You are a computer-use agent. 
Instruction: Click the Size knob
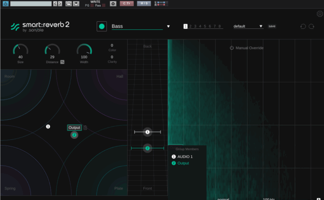pyautogui.click(x=20, y=49)
